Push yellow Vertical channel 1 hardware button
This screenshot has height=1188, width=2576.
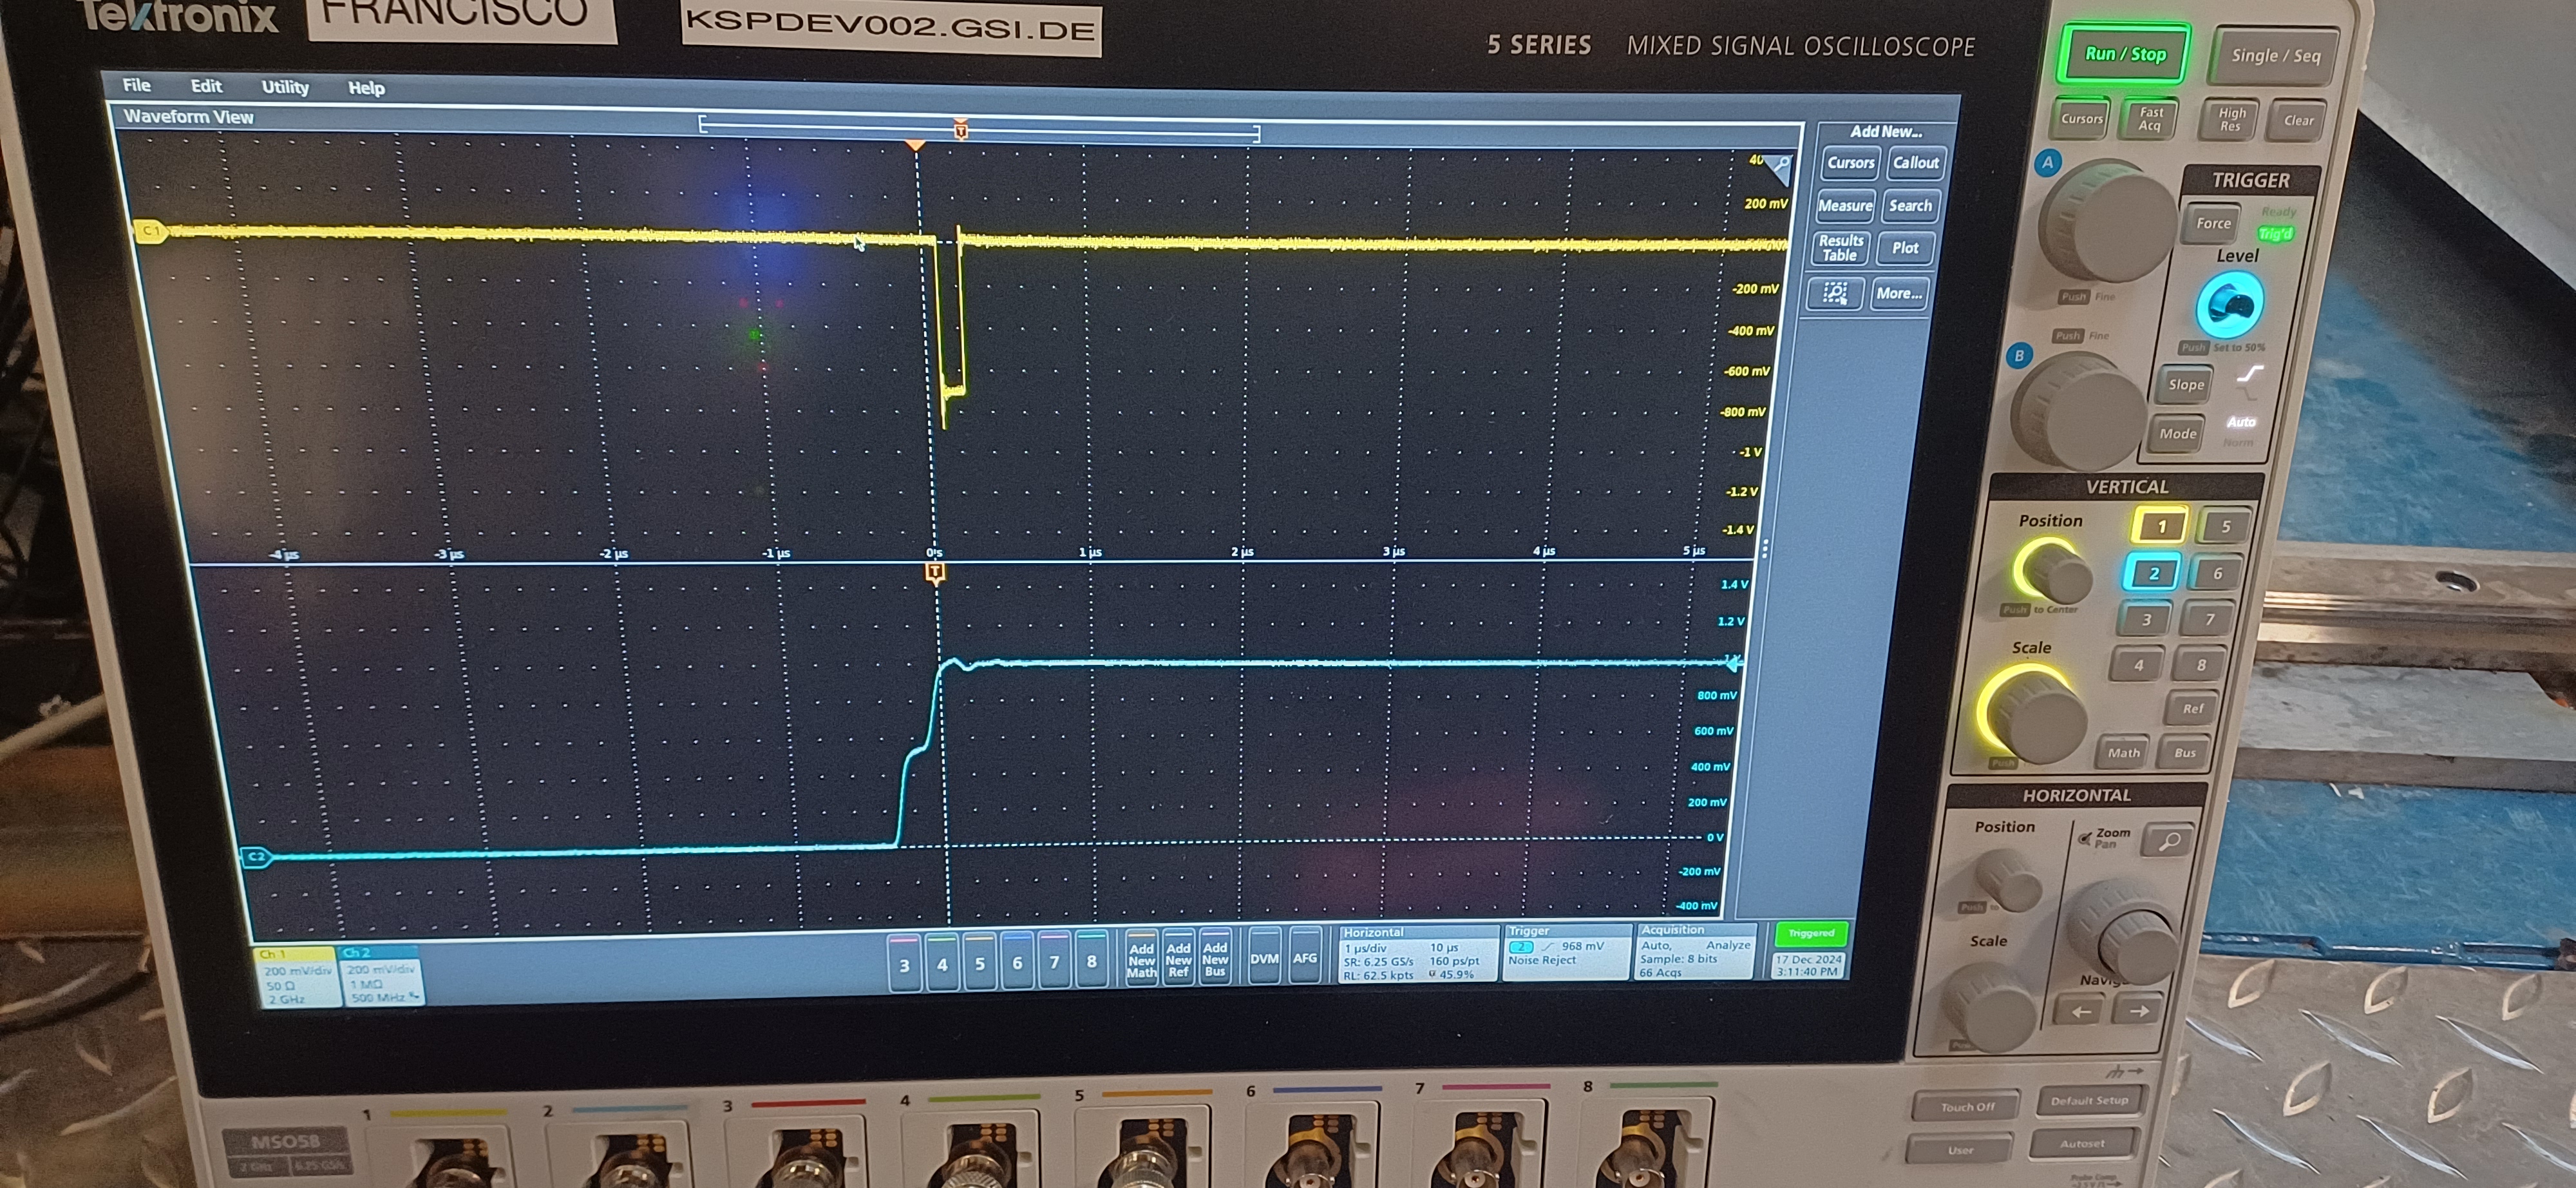tap(2161, 527)
